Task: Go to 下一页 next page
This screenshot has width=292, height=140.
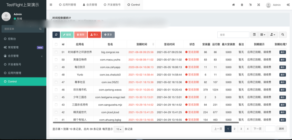Action: click(257, 129)
